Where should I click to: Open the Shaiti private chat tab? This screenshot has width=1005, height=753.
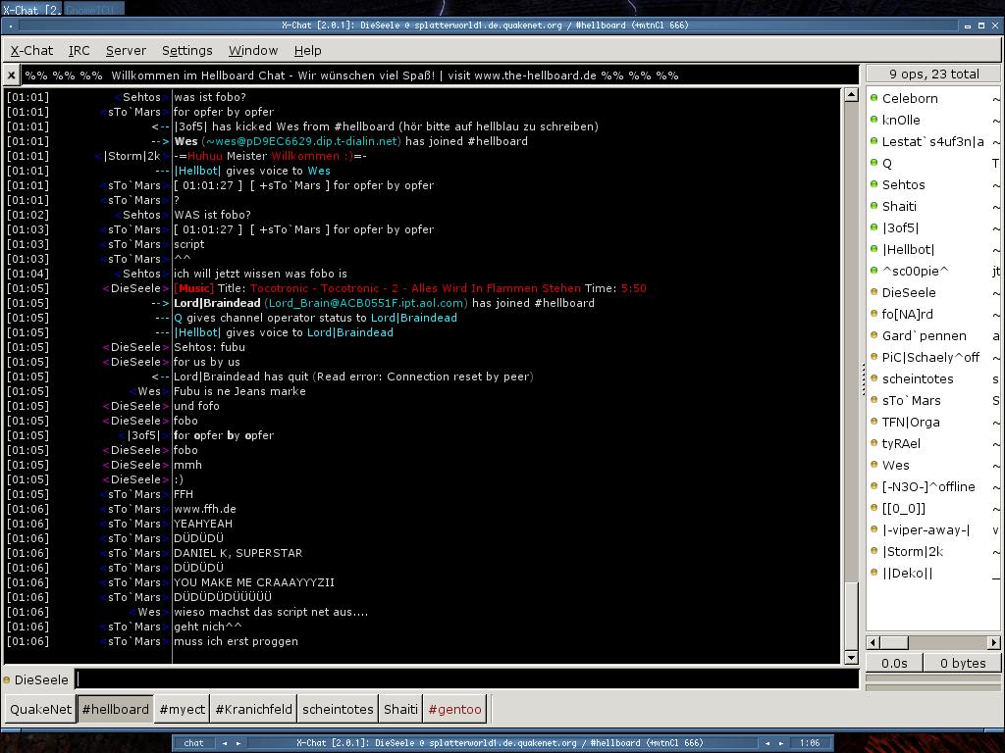coord(400,709)
